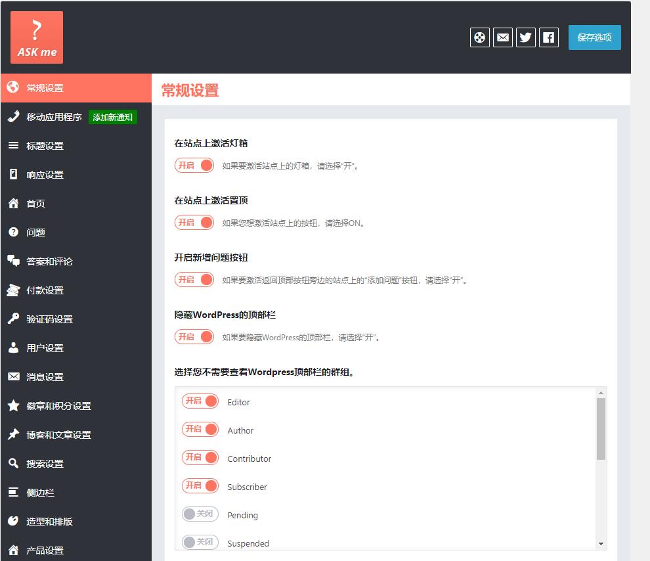Open the support lifebuoy icon in header
650x561 pixels.
[x=480, y=37]
